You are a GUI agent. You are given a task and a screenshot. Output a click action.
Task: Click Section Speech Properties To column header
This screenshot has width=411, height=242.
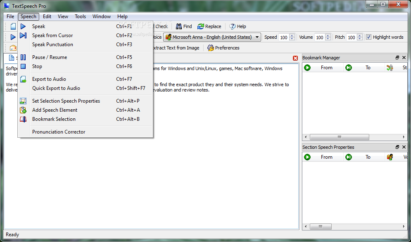364,157
